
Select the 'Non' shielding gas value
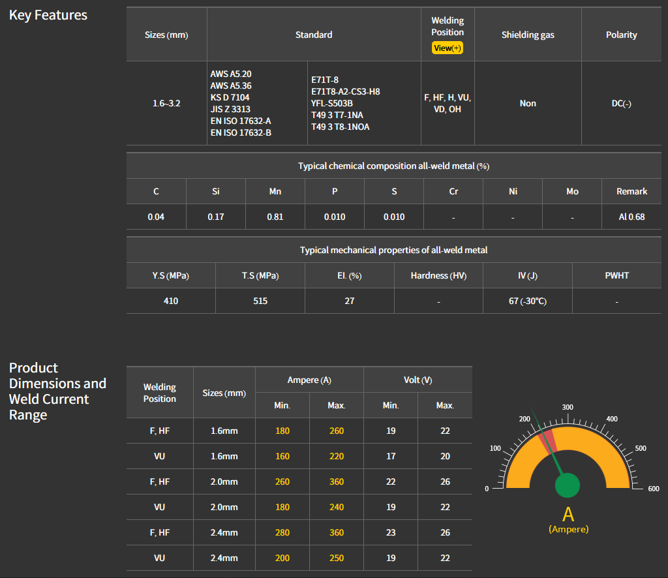tap(528, 103)
